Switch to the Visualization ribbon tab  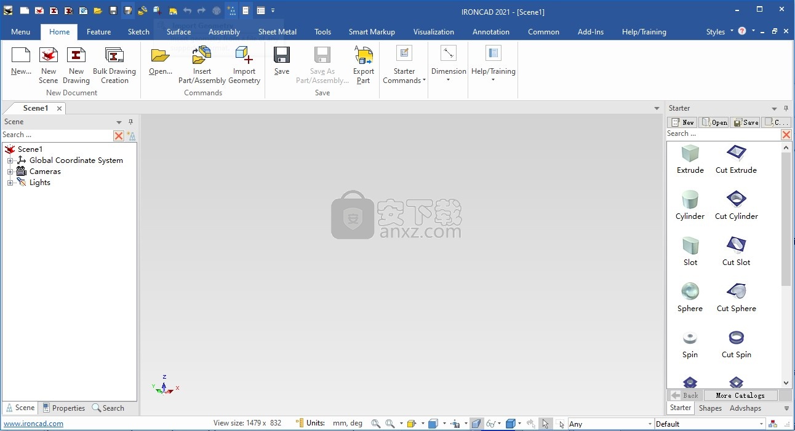tap(434, 32)
